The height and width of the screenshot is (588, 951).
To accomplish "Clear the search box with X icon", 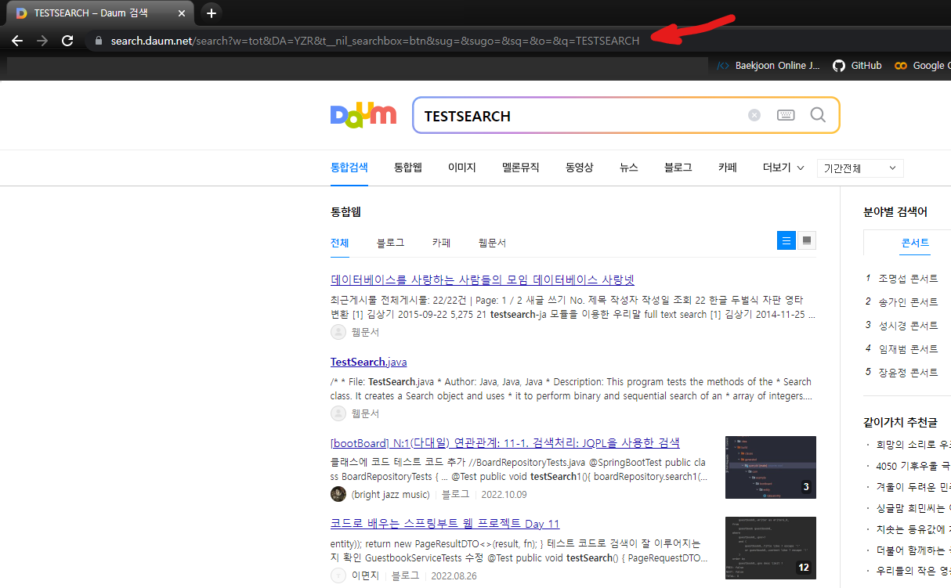I will click(x=754, y=115).
